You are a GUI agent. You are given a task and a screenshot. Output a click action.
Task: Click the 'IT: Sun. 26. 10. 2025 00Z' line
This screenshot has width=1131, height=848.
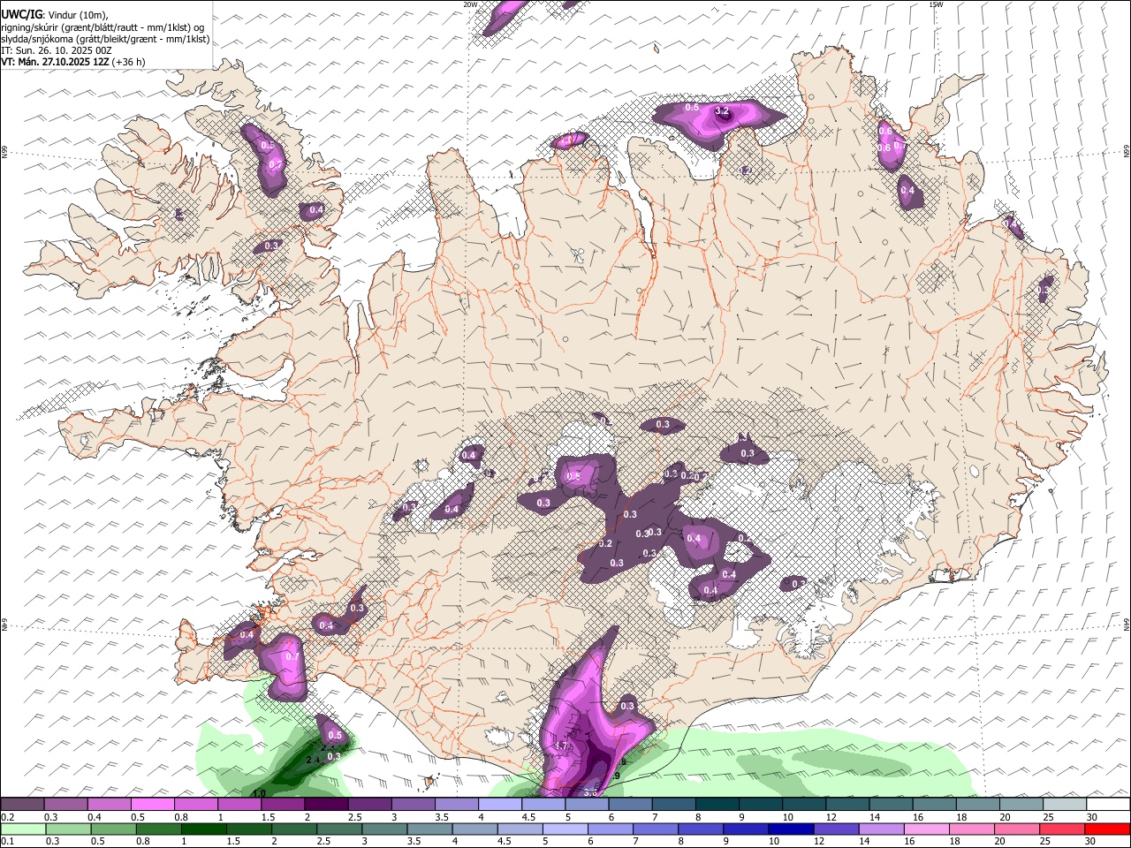tap(57, 50)
